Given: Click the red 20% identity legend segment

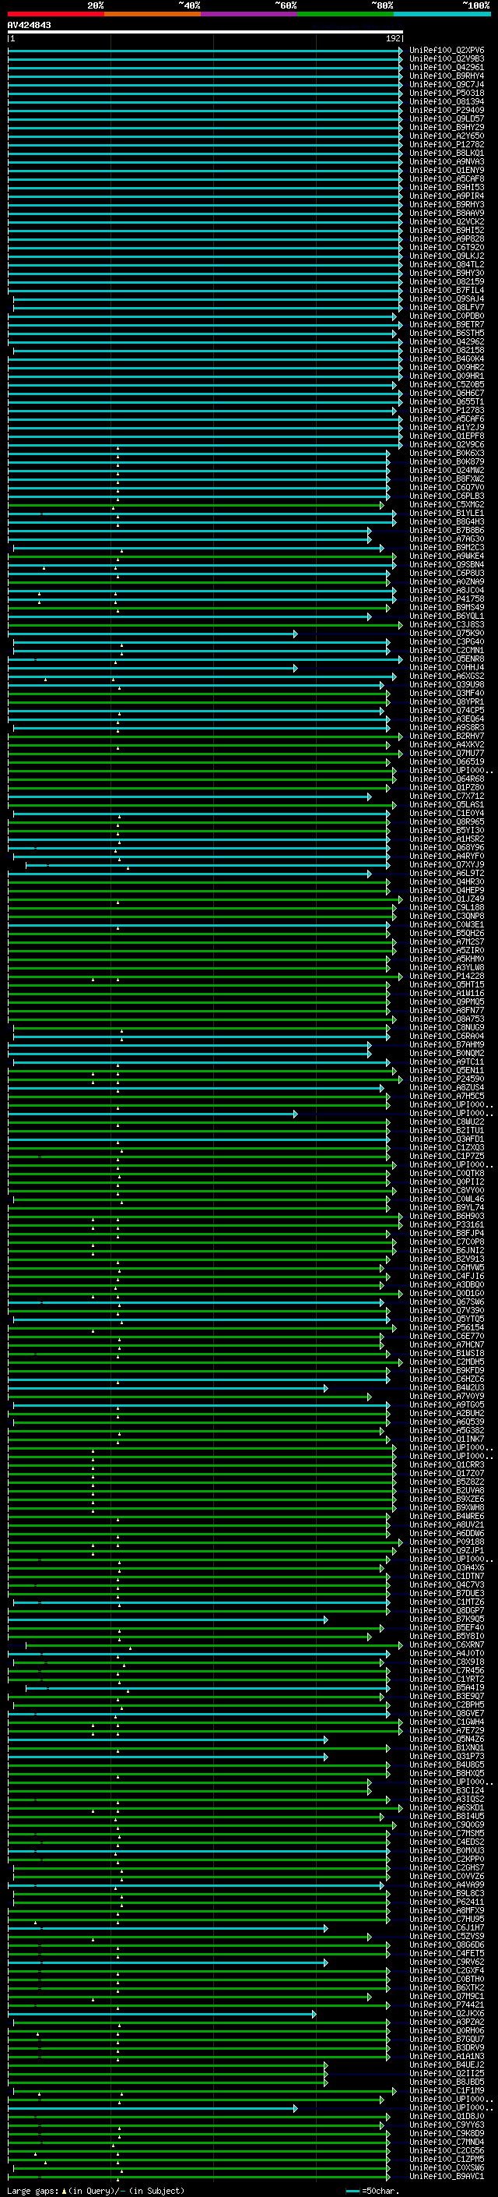Looking at the screenshot, I should (55, 15).
